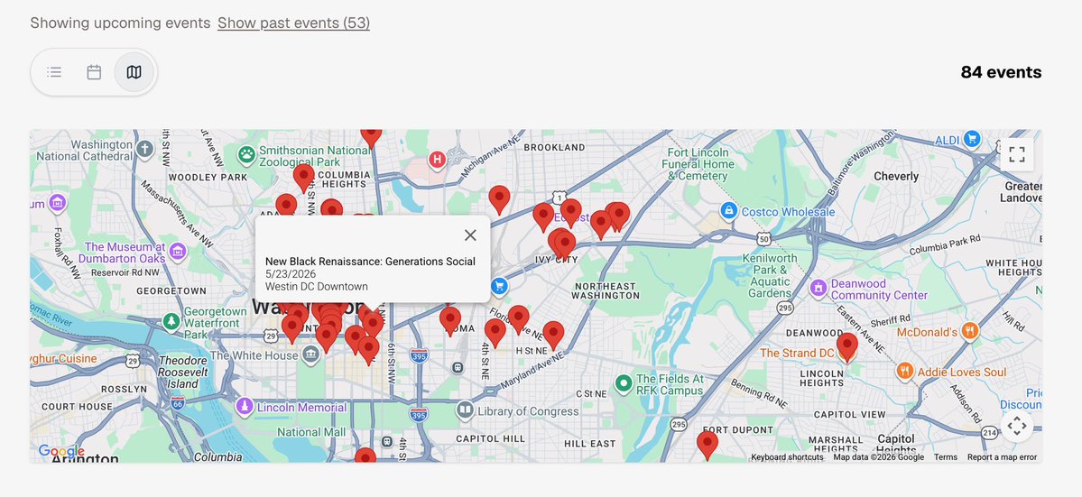Click the shopping cart icon beside popup
Image resolution: width=1082 pixels, height=497 pixels.
tap(500, 285)
